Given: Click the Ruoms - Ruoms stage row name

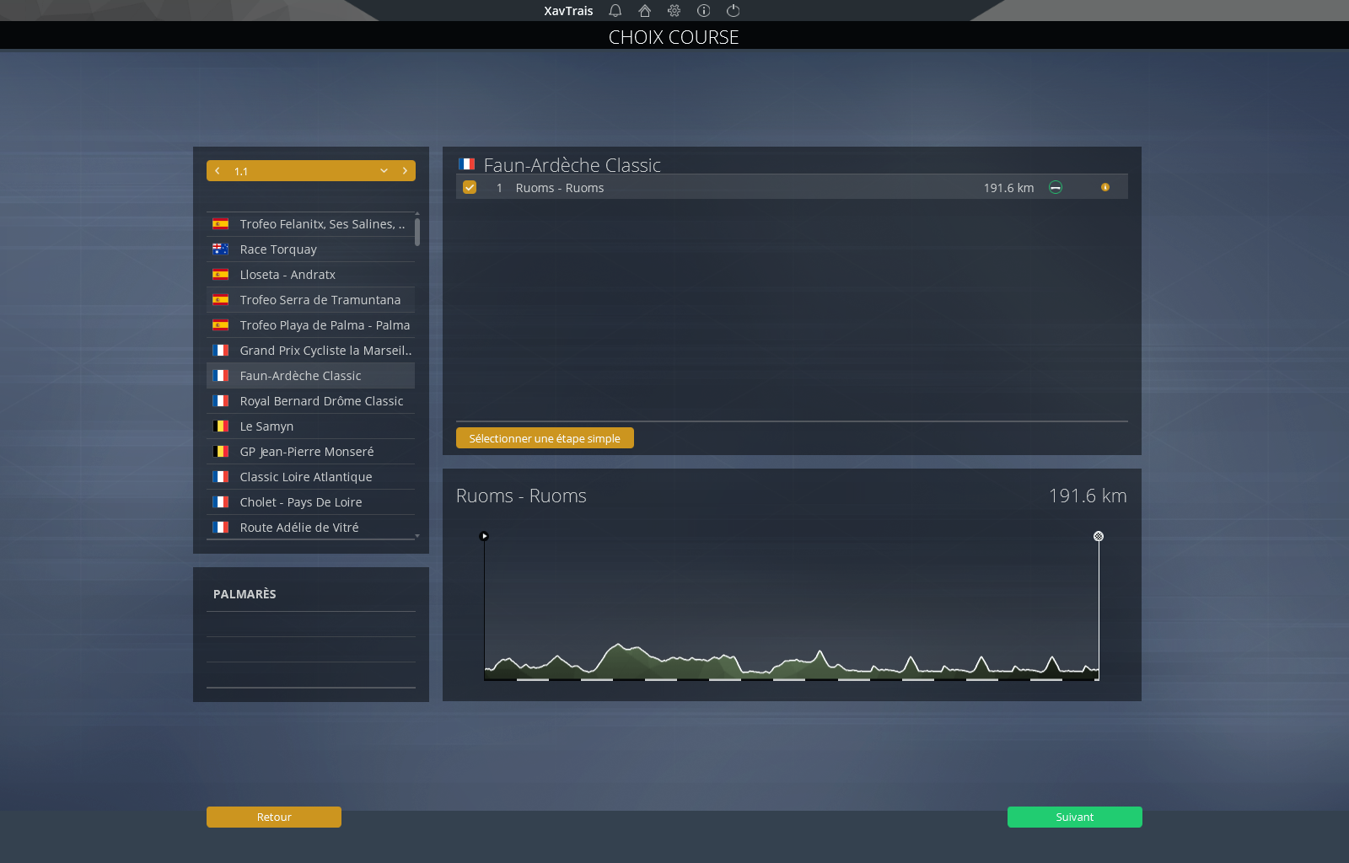Looking at the screenshot, I should pos(560,188).
